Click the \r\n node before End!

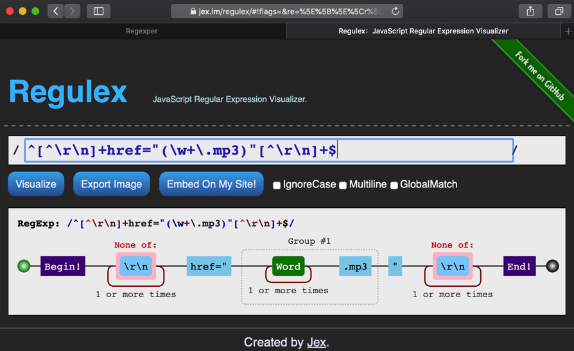(x=453, y=266)
